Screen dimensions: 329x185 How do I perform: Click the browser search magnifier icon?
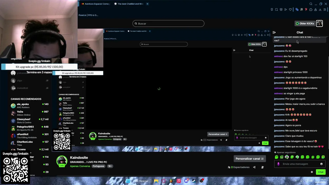pos(311,4)
